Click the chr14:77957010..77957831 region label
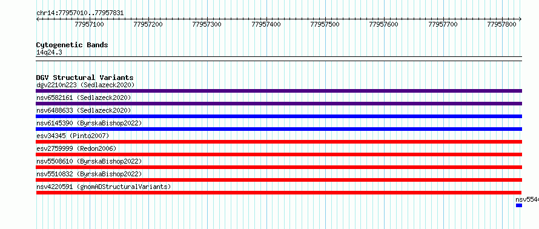Screen dimensions: 539x229 click(x=80, y=13)
